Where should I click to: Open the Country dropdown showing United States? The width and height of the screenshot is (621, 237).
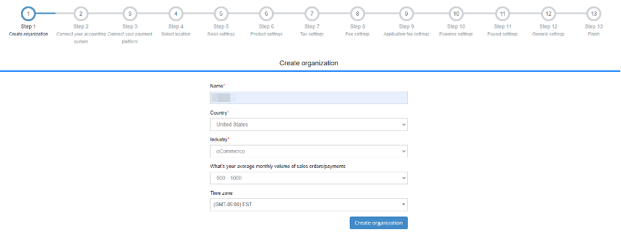[308, 124]
